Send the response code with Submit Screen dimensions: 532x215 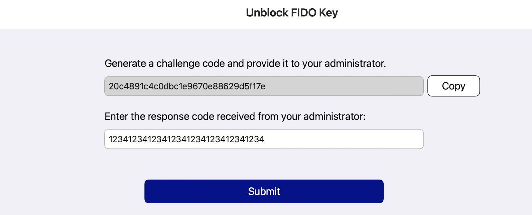point(264,191)
